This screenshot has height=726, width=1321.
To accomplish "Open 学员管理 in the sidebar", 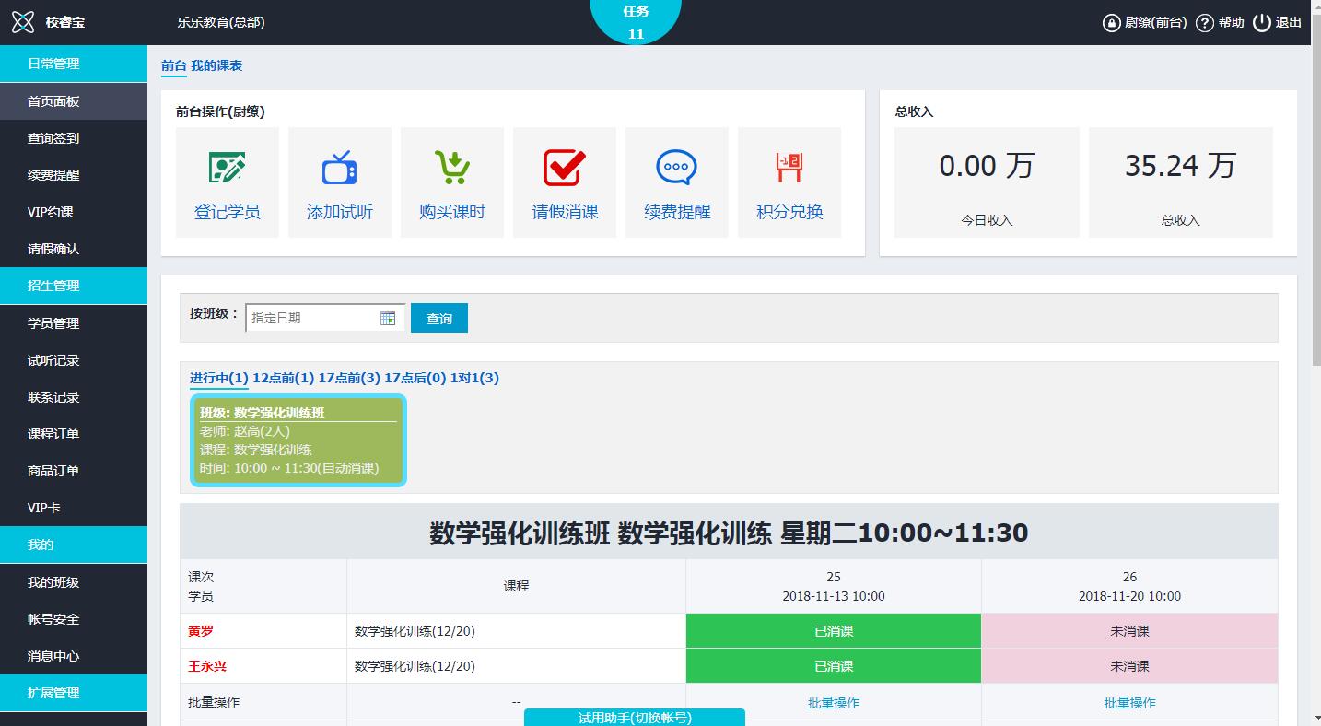I will pyautogui.click(x=53, y=323).
